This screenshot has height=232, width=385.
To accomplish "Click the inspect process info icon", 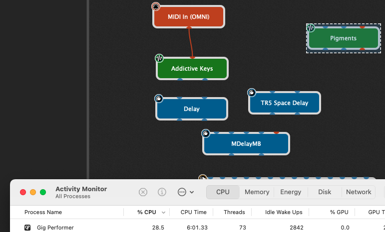I will click(162, 192).
